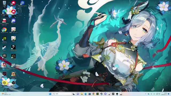Select the PDF file on the desktop
Screen dimensions: 171x96
pos(4,22)
